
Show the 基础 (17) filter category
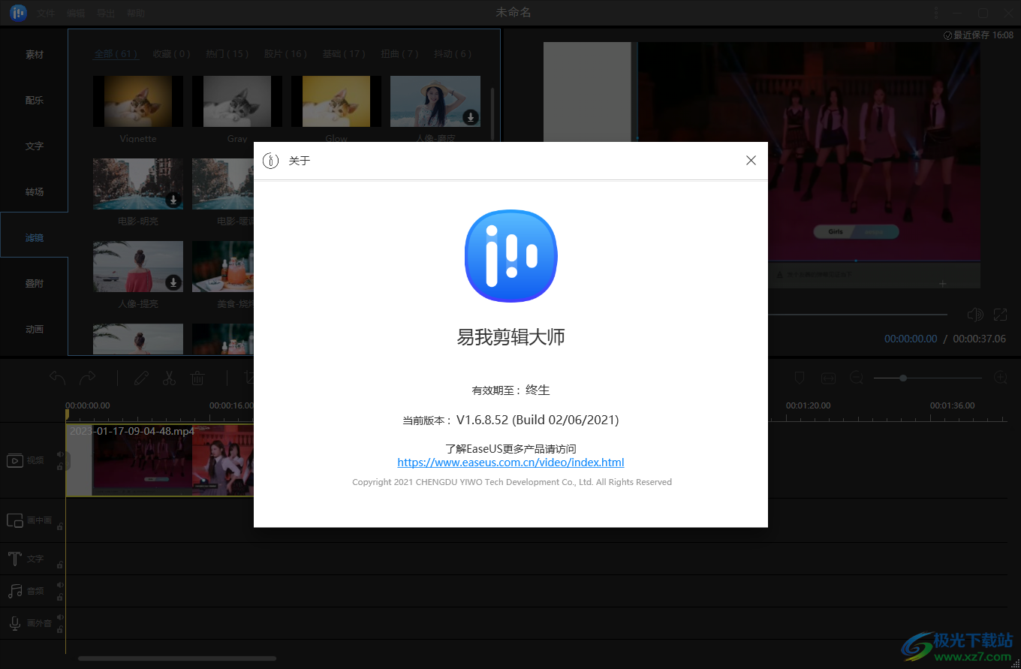pyautogui.click(x=344, y=54)
